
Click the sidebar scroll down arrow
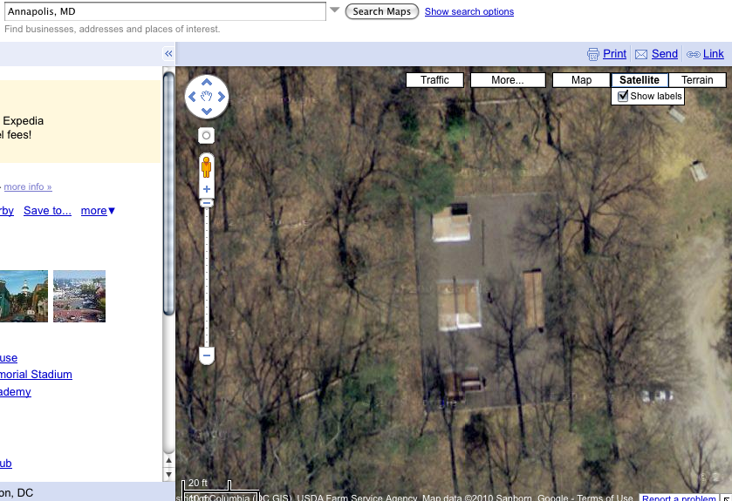click(x=168, y=475)
